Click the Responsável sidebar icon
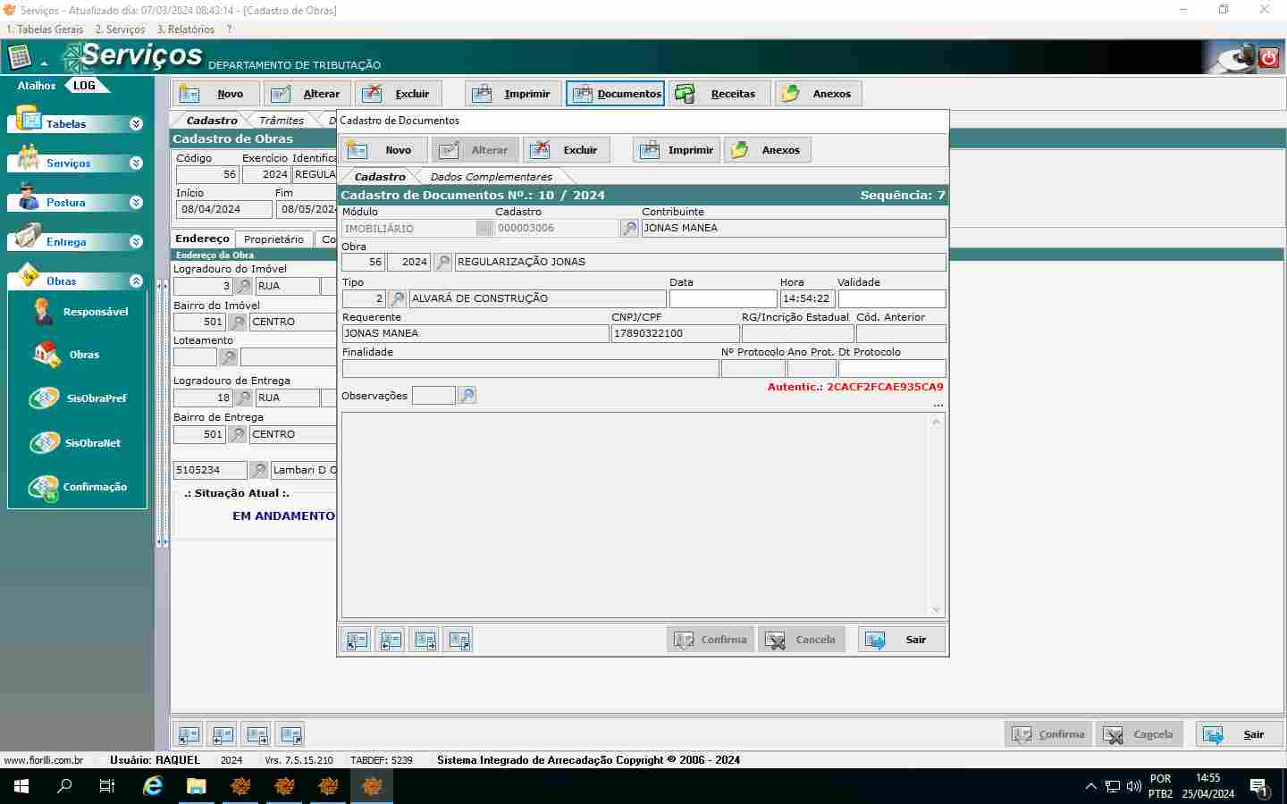This screenshot has height=804, width=1287. tap(43, 312)
